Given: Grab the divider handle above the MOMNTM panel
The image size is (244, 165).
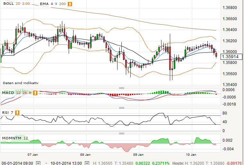Looking at the screenshot, I should click(122, 133).
